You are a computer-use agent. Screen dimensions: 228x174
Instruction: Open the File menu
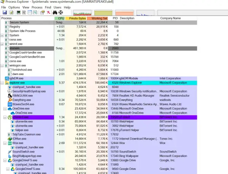(3, 7)
